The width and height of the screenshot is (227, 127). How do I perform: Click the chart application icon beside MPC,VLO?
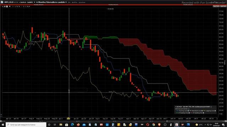click(2, 2)
